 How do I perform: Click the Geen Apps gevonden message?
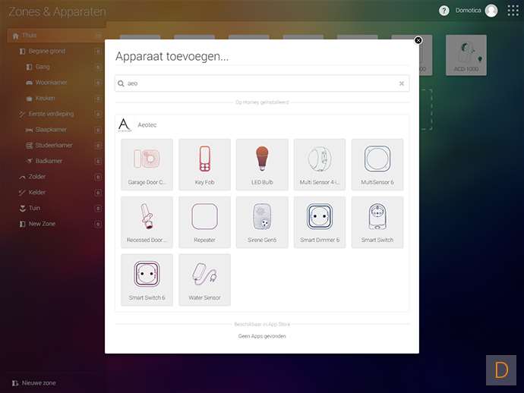[262, 336]
